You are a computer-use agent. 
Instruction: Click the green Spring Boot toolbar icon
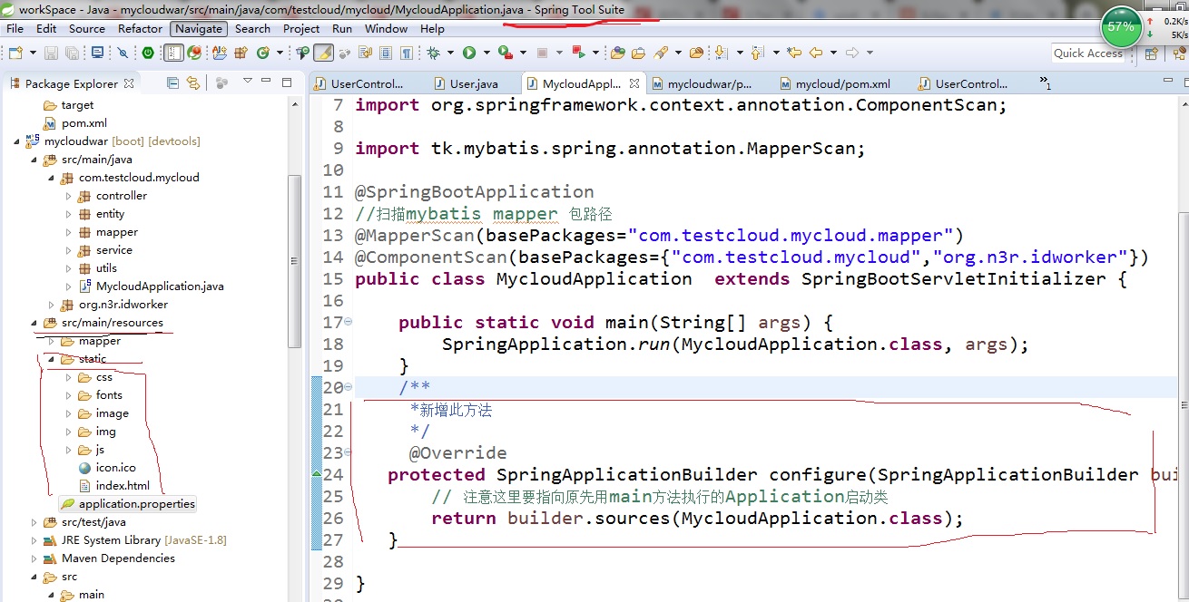(148, 53)
